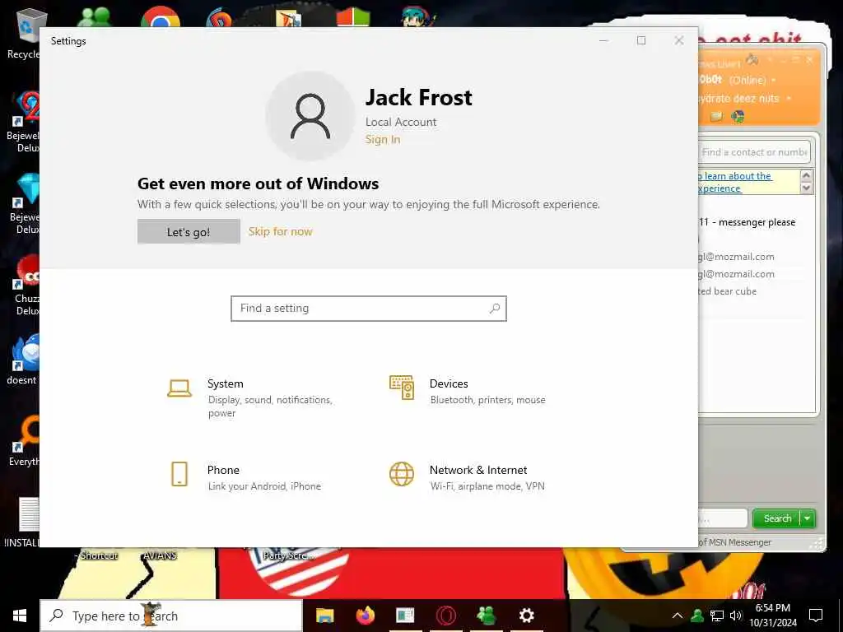Screen dimensions: 843x632
Task: Open the volume tray icon
Action: 736,616
